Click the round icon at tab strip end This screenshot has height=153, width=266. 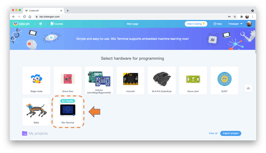(x=252, y=11)
